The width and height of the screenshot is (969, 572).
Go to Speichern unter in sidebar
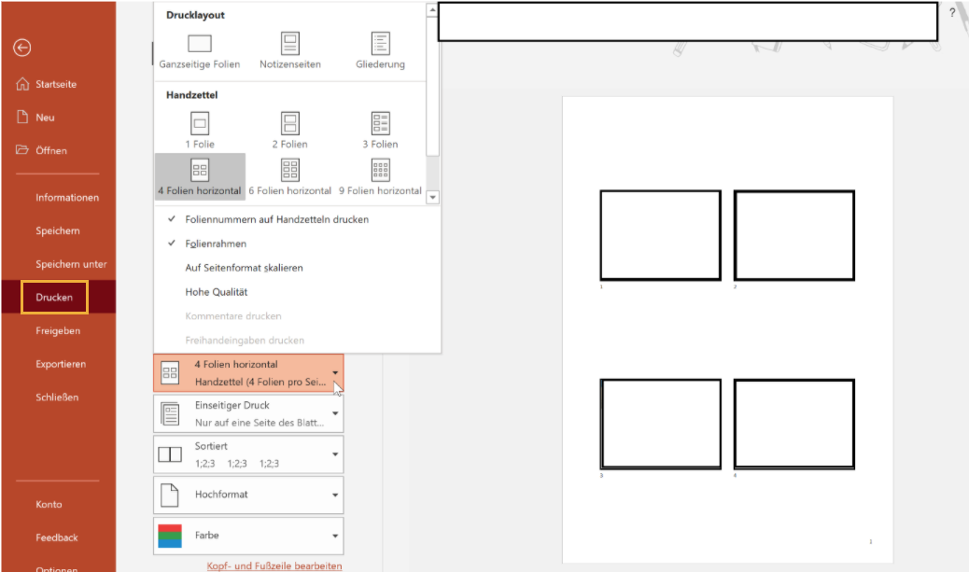pos(71,264)
